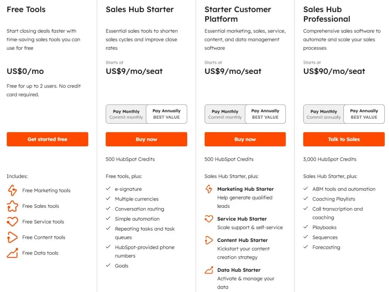Choose Pay Monthly under Starter Customer Platform

tap(225, 114)
